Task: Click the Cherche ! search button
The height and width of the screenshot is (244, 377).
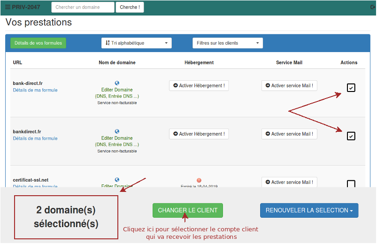Action: (x=130, y=7)
